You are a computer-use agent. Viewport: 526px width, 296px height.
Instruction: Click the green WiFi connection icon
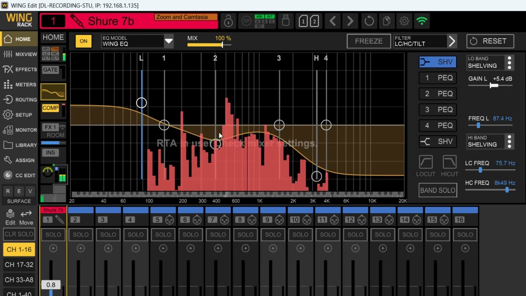coord(422,21)
